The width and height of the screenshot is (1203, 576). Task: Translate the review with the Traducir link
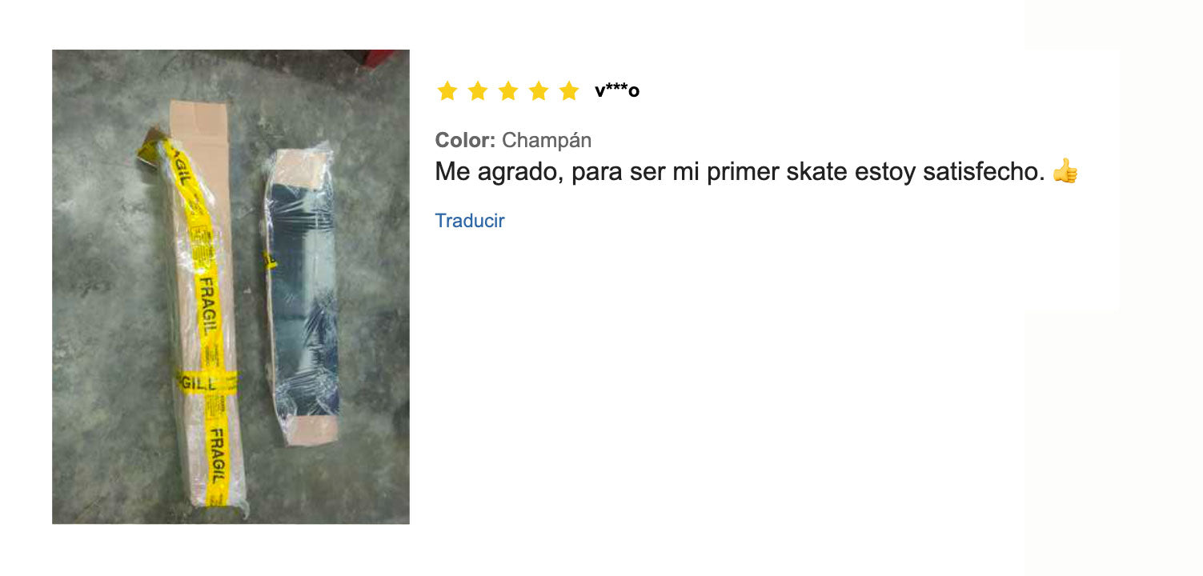tap(470, 221)
